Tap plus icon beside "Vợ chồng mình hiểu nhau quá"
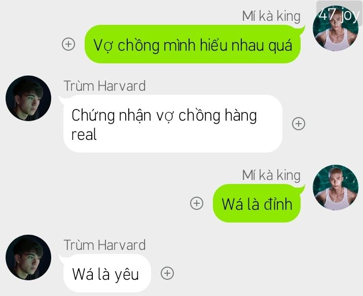Viewport: 363px width, 296px height. 68,44
